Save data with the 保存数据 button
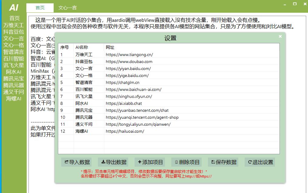 (223, 162)
